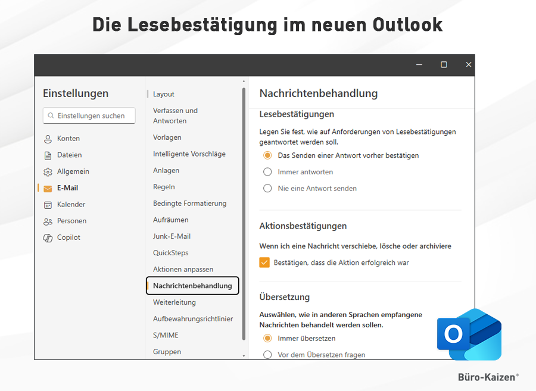Select 'Nie eine Antwort senden' option
The width and height of the screenshot is (536, 391).
coord(267,189)
